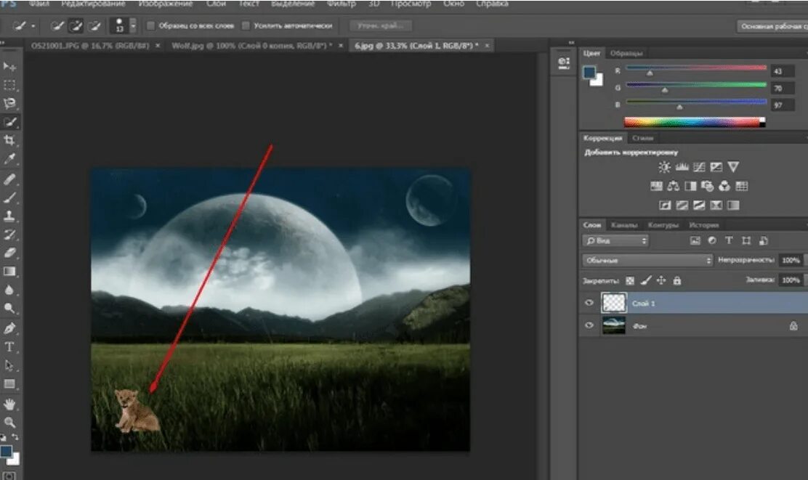The image size is (808, 480).
Task: Toggle lock position
Action: click(x=661, y=281)
